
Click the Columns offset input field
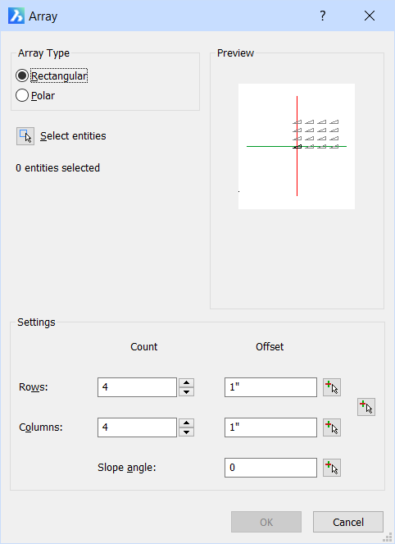tap(270, 427)
